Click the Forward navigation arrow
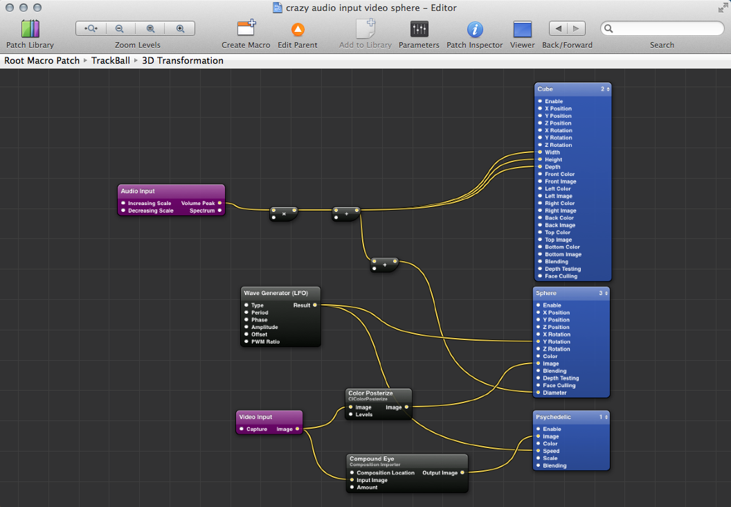Image resolution: width=731 pixels, height=507 pixels. [576, 28]
